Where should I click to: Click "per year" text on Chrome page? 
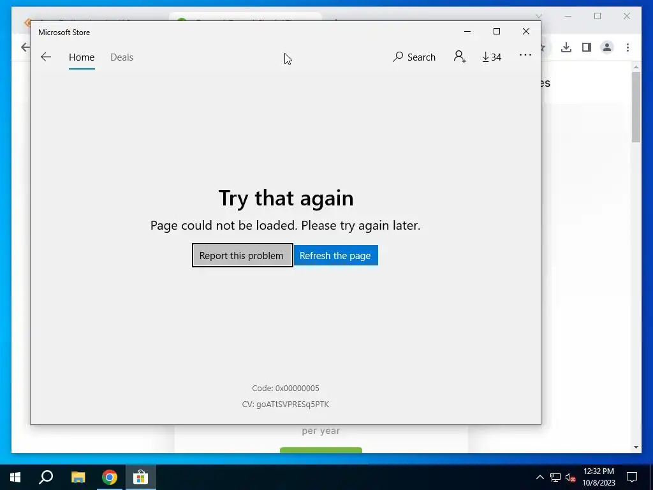point(321,431)
